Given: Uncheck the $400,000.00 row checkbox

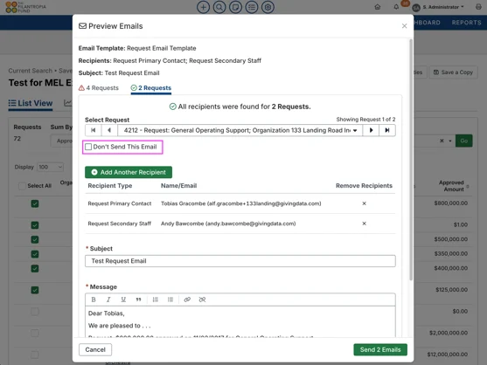Looking at the screenshot, I should tap(35, 269).
